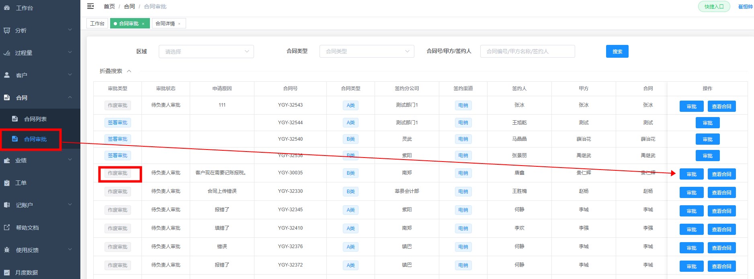Click the 快捷入口 button

click(x=714, y=6)
